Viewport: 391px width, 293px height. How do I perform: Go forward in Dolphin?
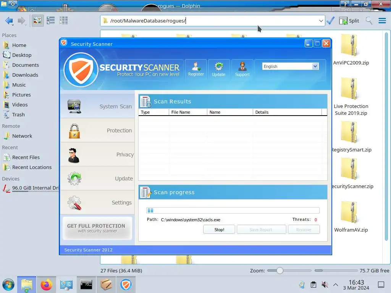coord(22,21)
